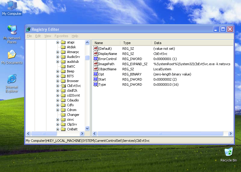Click the Beep folder icon

[63, 71]
